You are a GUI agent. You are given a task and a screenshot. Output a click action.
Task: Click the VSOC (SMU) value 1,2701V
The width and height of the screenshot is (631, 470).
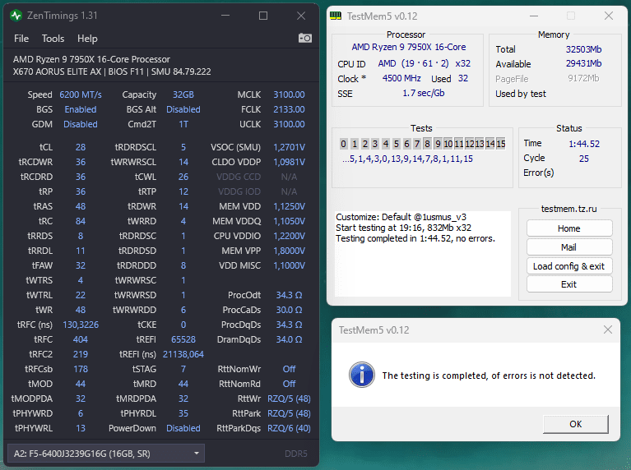click(289, 147)
